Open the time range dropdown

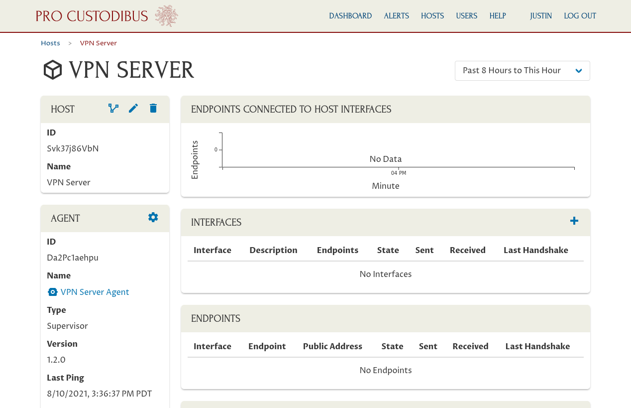523,71
